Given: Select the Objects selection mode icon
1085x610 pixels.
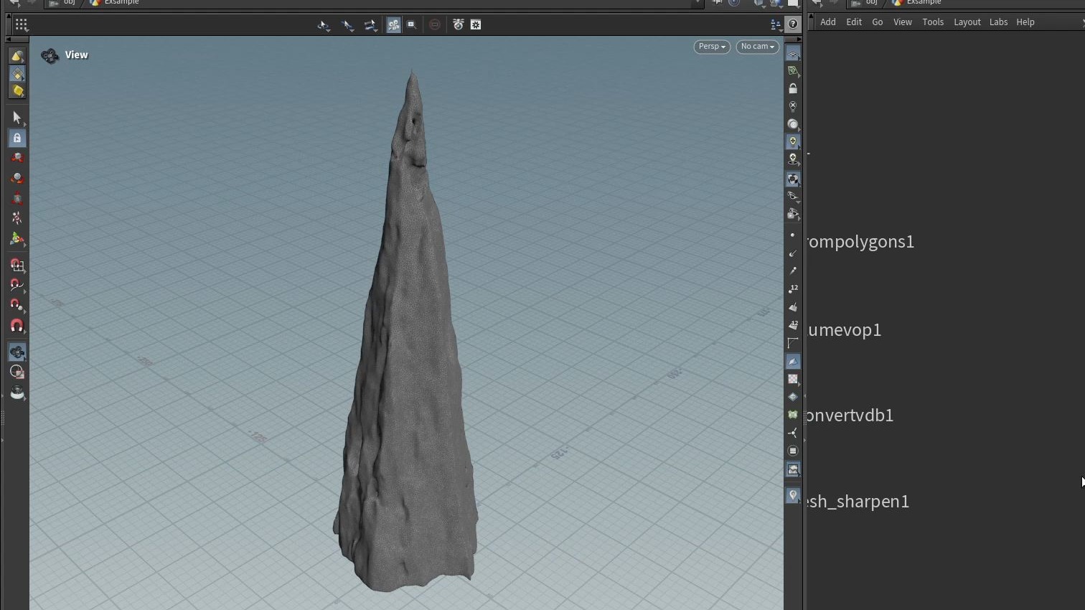Looking at the screenshot, I should [17, 56].
